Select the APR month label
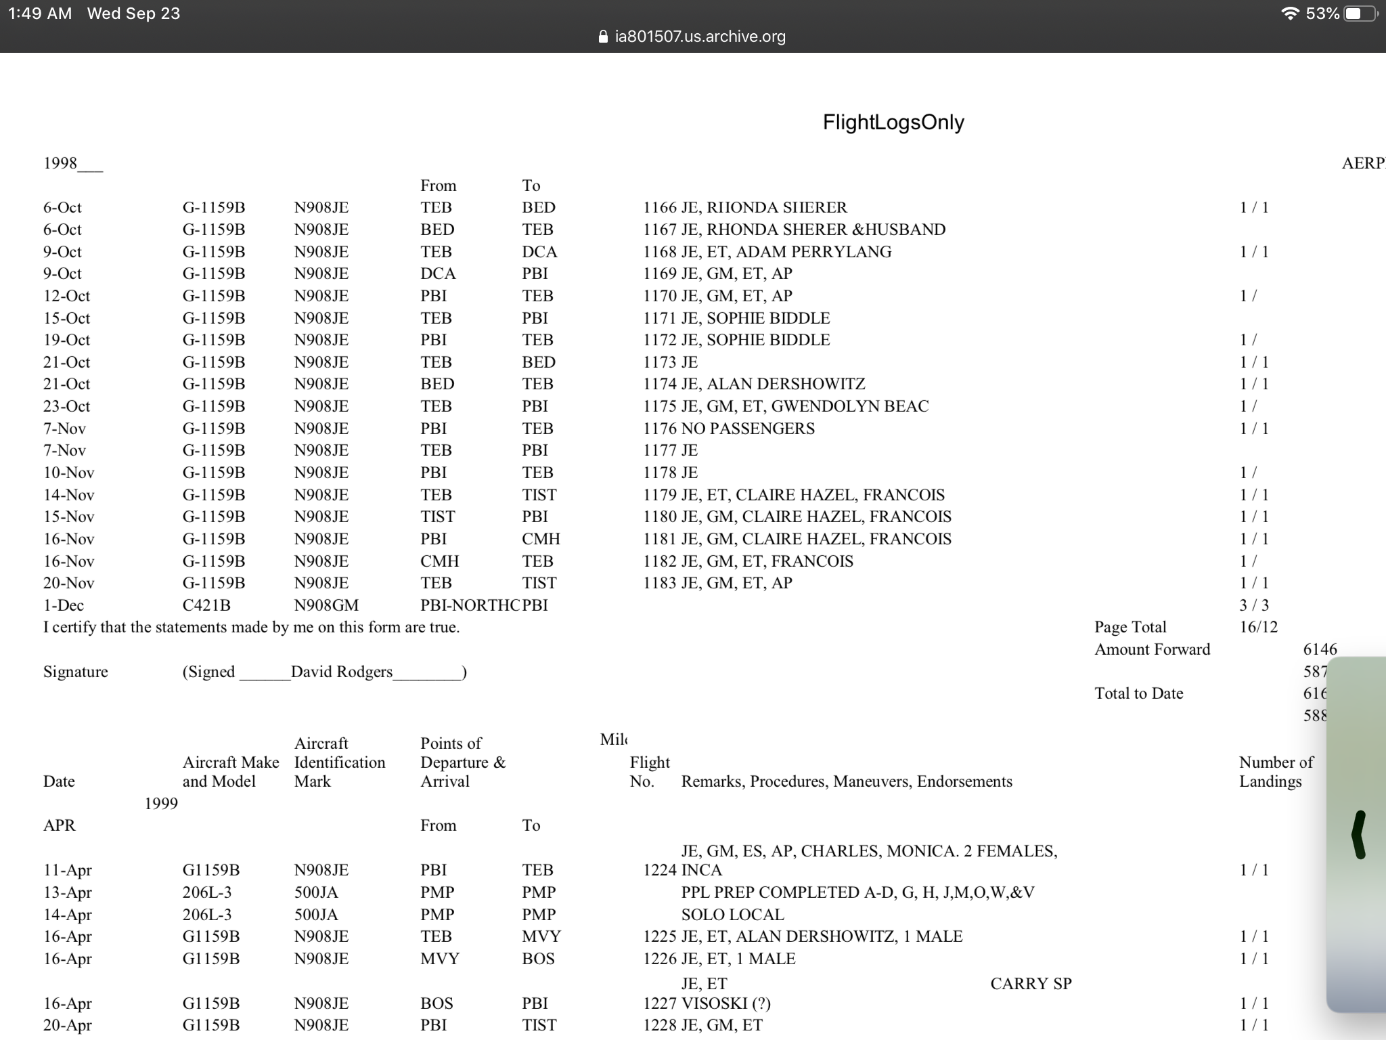The height and width of the screenshot is (1040, 1386). pos(60,825)
